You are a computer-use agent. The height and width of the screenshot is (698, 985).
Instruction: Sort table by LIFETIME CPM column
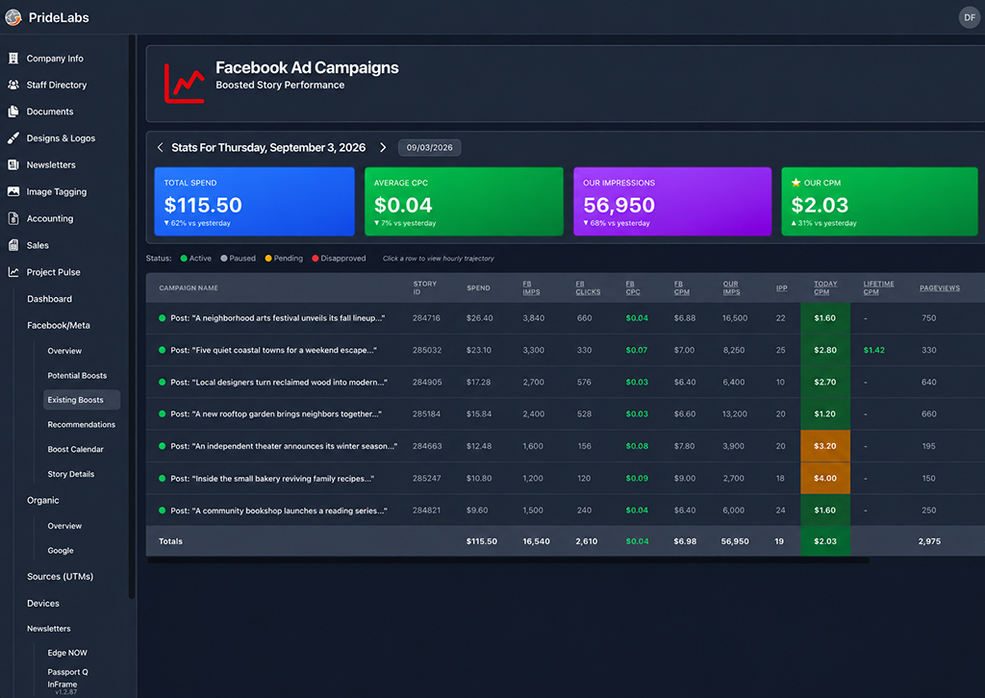(x=878, y=287)
